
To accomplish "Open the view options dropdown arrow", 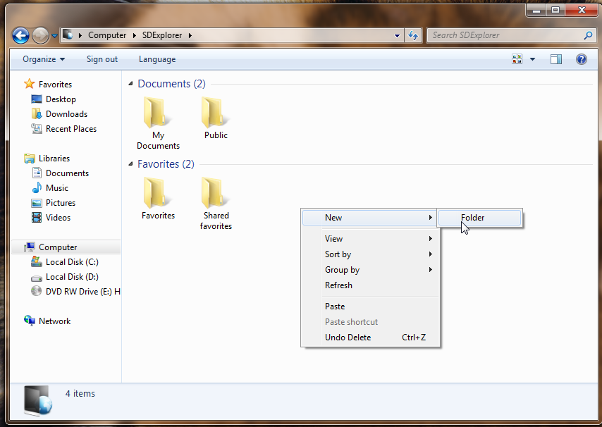I will [x=532, y=59].
